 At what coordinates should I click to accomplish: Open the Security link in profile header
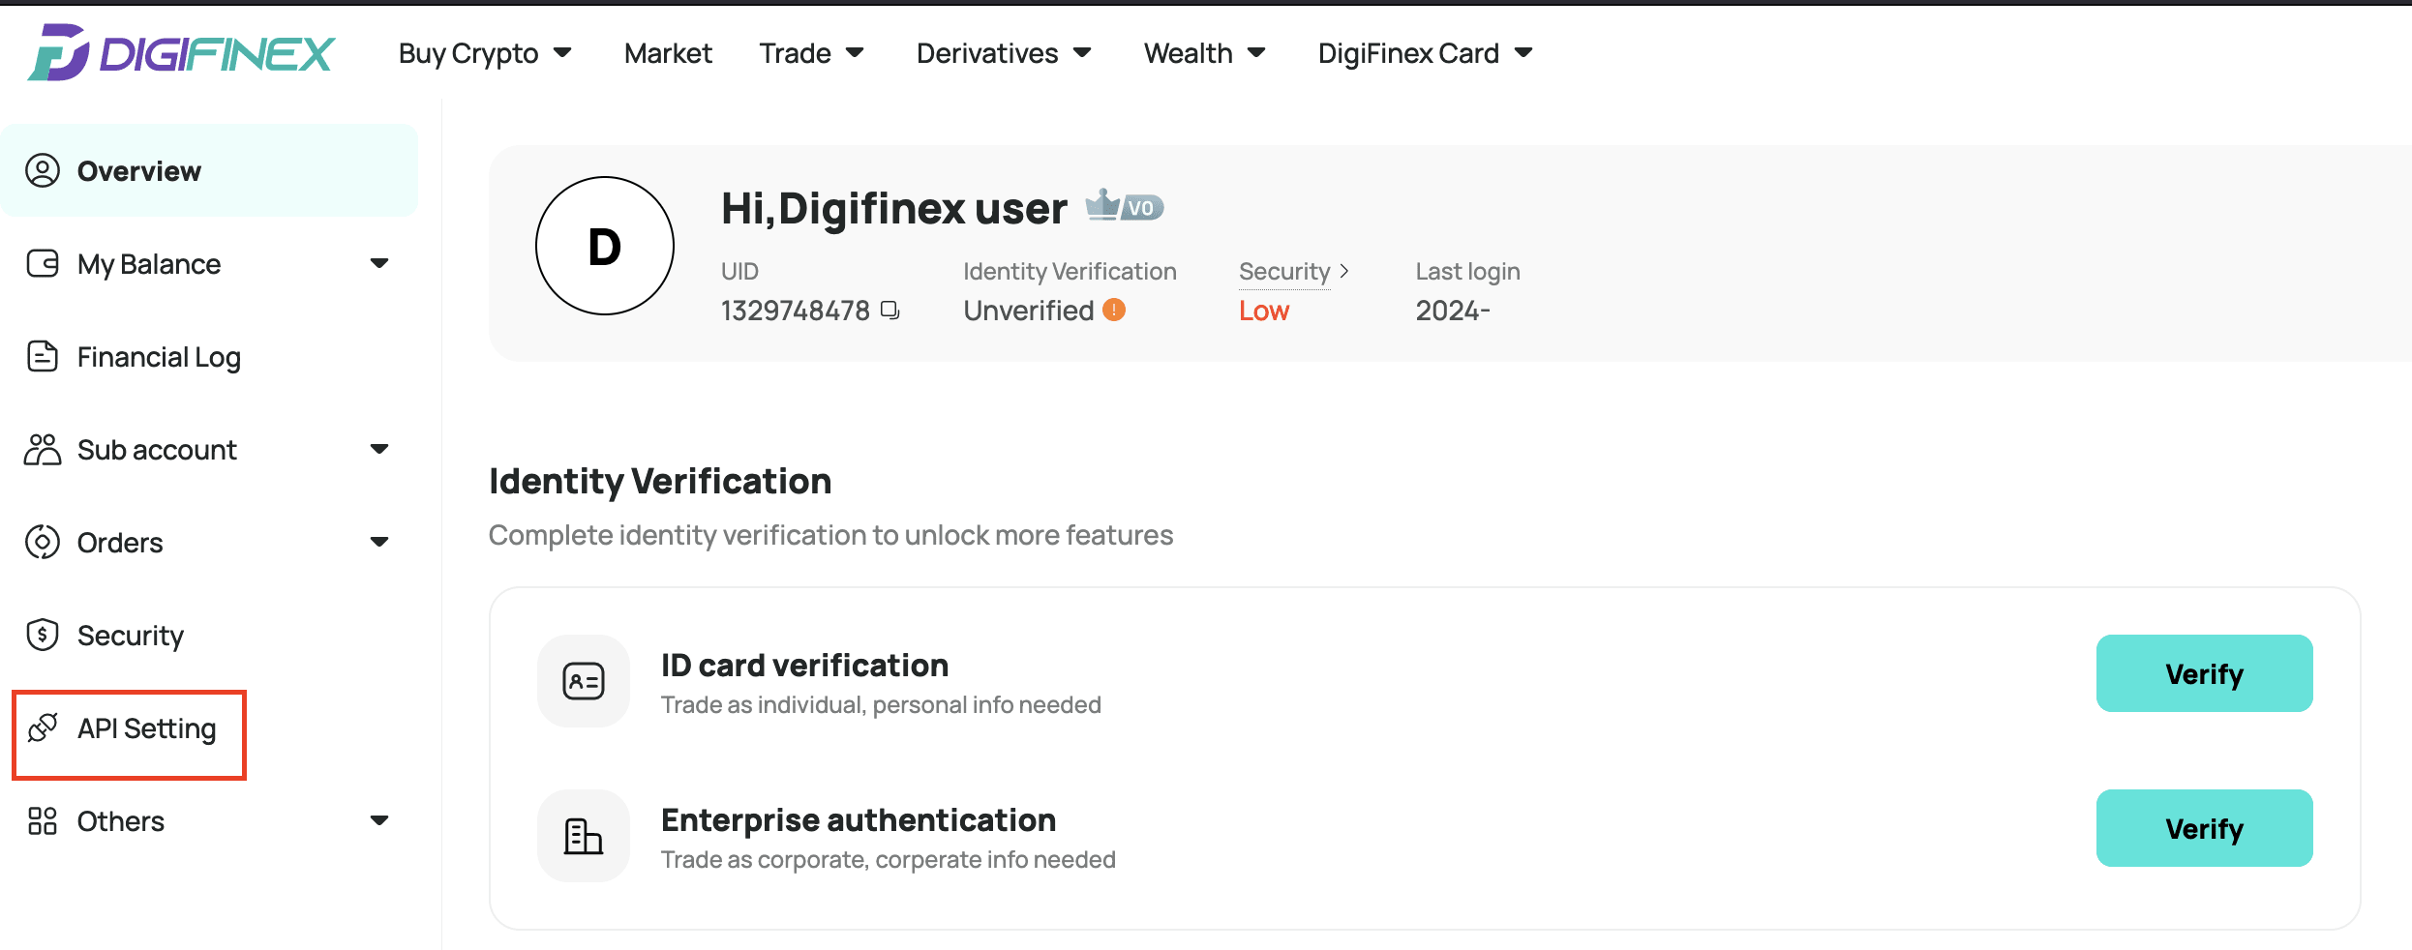tap(1284, 272)
